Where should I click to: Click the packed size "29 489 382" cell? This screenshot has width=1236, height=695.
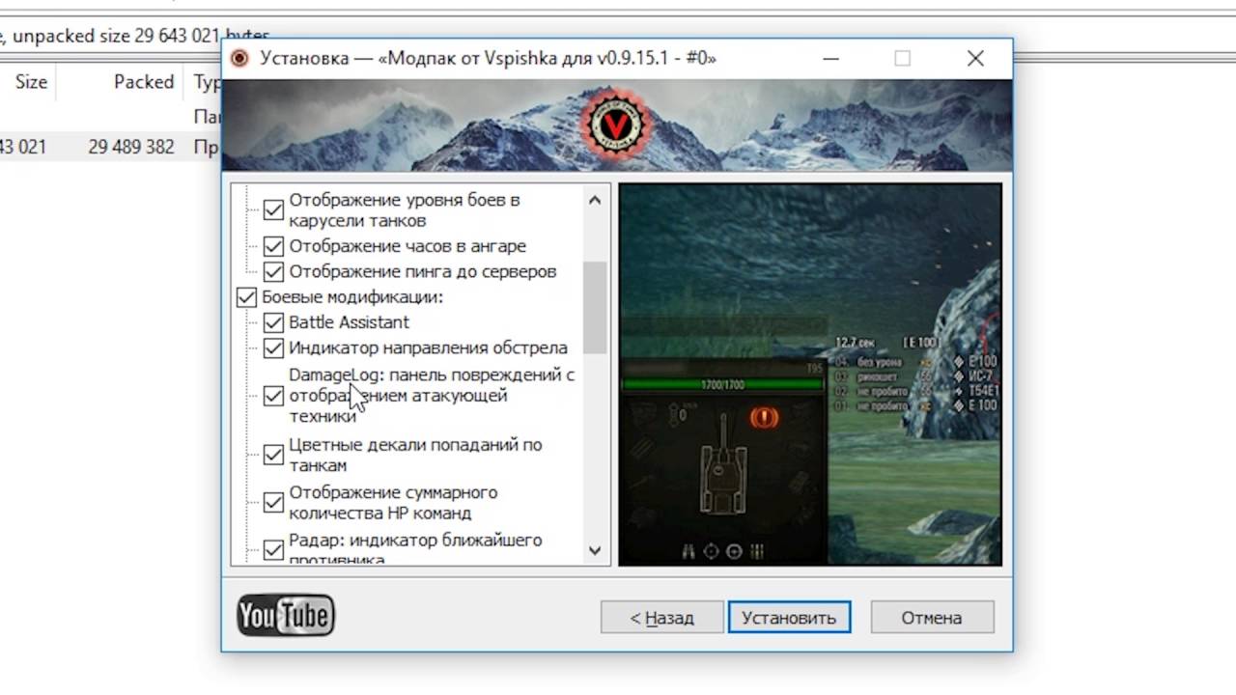(x=131, y=148)
